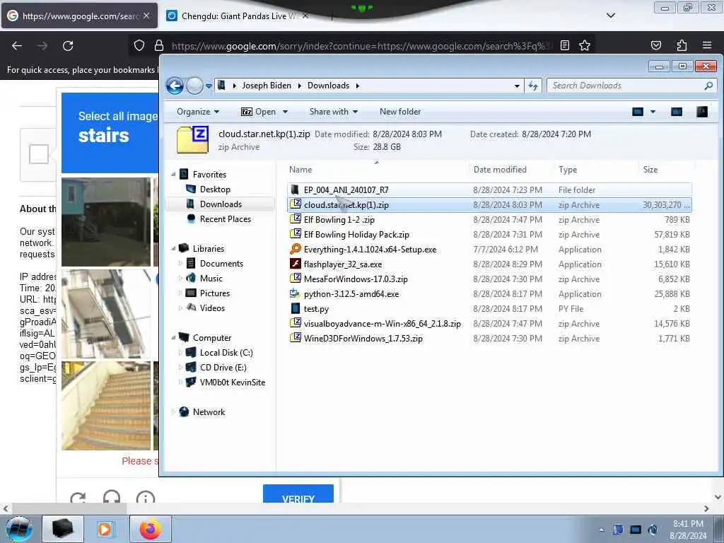The height and width of the screenshot is (543, 724).
Task: Go back in Explorer with the blue arrow
Action: (x=175, y=86)
